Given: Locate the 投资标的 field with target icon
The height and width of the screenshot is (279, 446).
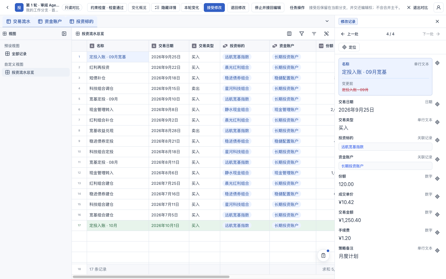Looking at the screenshot, I should coord(437,140).
